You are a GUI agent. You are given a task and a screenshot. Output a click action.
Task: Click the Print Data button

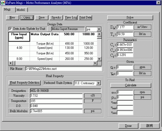point(86,17)
